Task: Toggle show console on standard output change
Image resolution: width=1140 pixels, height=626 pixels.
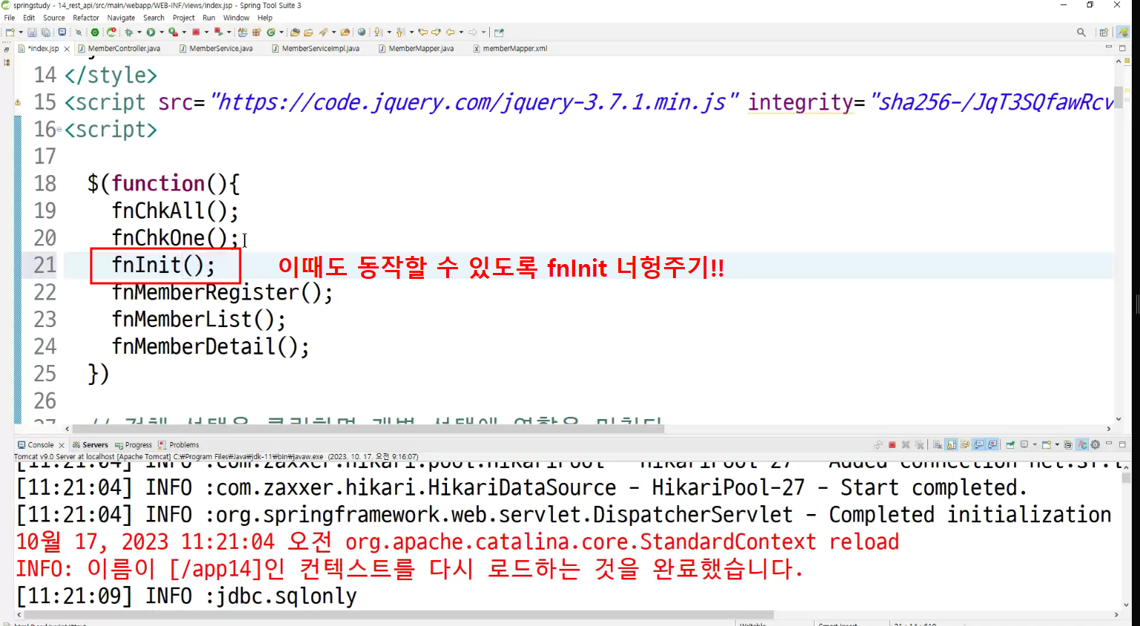Action: coord(979,445)
